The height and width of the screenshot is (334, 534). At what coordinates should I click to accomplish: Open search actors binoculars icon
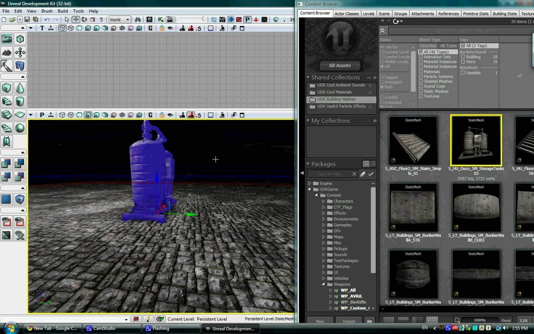tap(138, 20)
